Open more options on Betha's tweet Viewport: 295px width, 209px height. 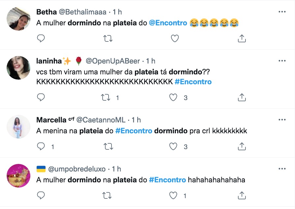click(x=282, y=12)
